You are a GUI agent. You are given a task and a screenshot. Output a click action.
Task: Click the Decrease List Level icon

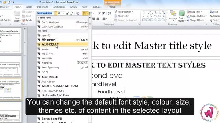(99, 13)
